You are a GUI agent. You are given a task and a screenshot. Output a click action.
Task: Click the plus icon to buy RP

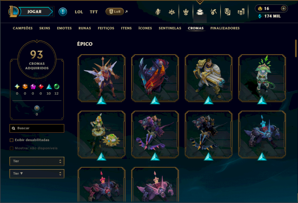[283, 8]
